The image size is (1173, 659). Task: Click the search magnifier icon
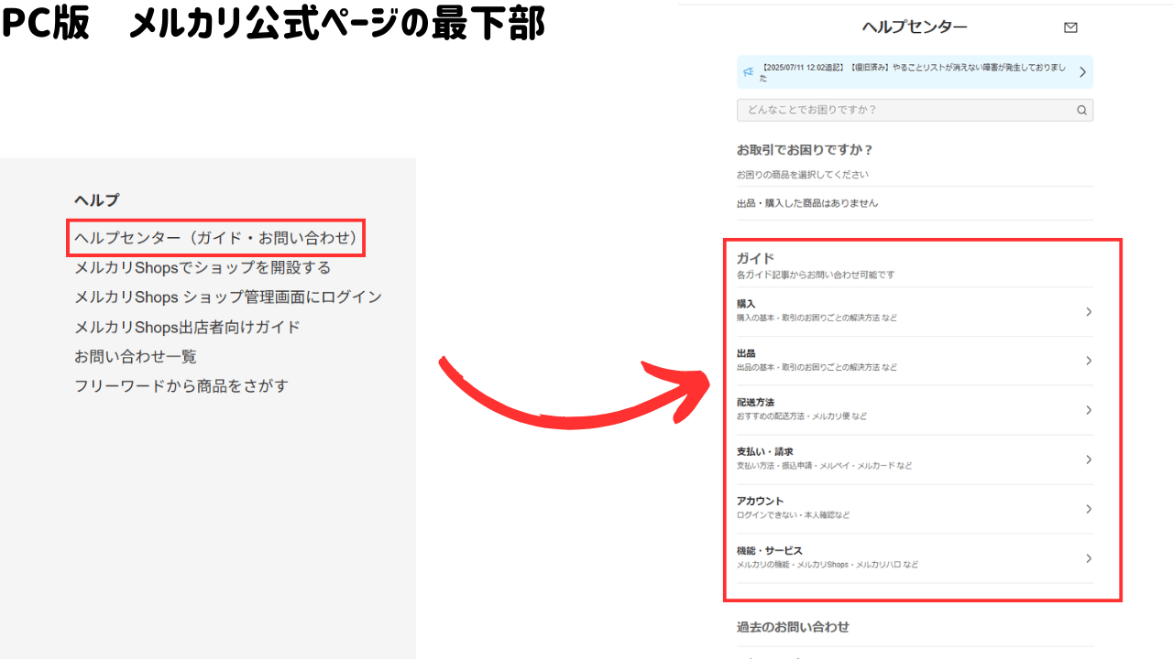click(1082, 110)
